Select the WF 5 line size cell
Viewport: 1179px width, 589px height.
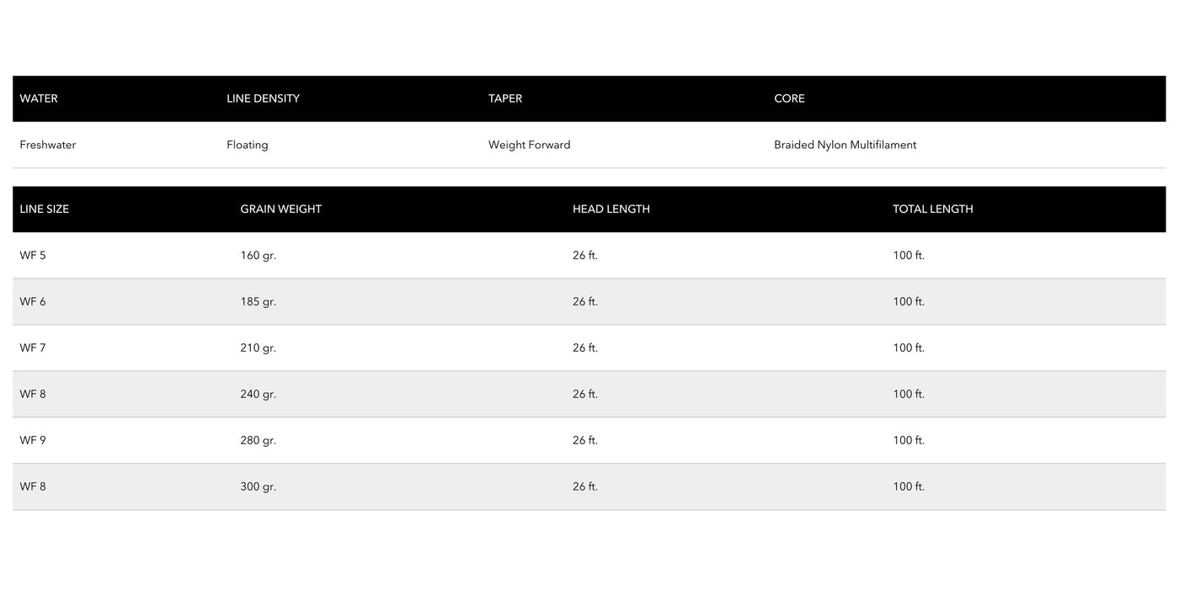[x=33, y=255]
